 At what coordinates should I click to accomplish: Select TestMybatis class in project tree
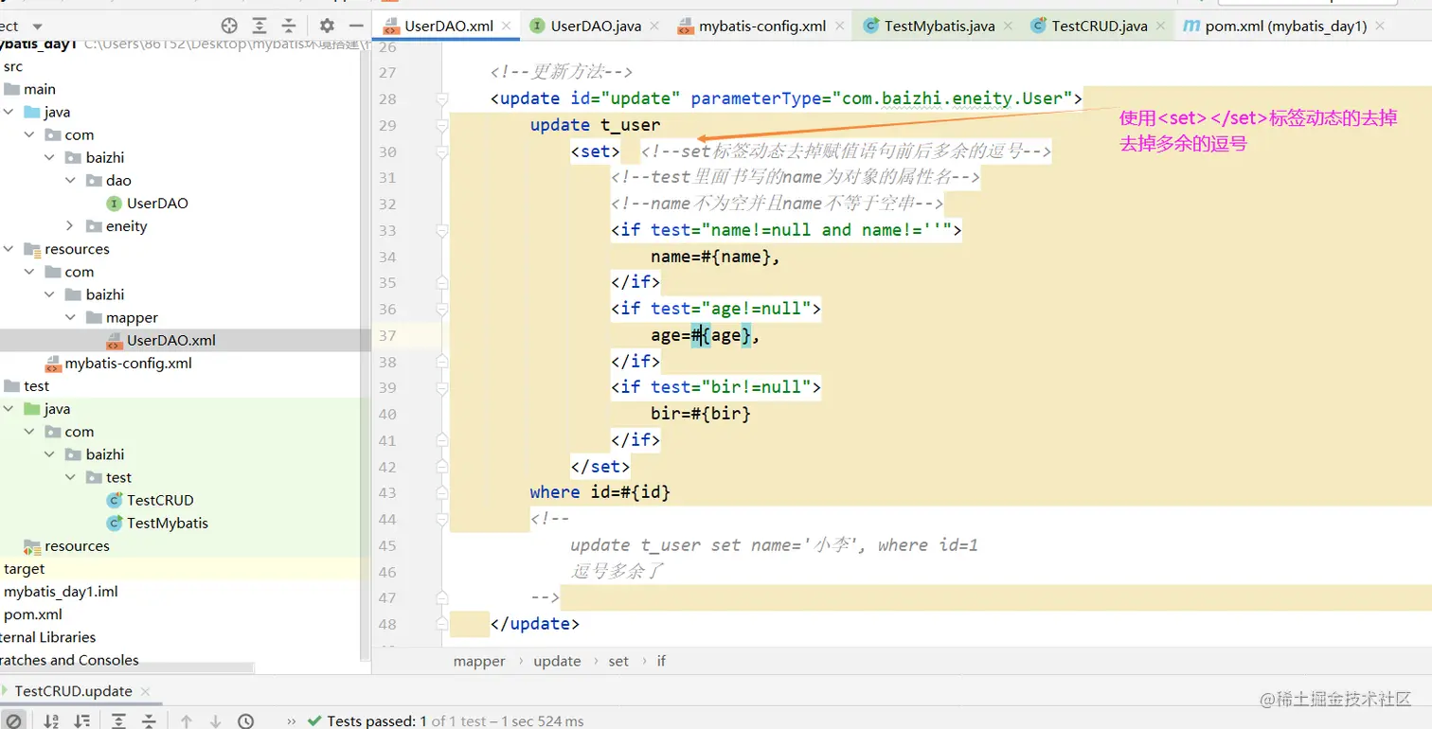tap(157, 523)
